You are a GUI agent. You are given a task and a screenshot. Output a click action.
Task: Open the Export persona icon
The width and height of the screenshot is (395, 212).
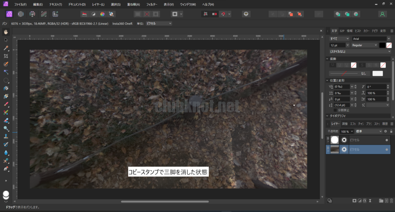[55, 14]
